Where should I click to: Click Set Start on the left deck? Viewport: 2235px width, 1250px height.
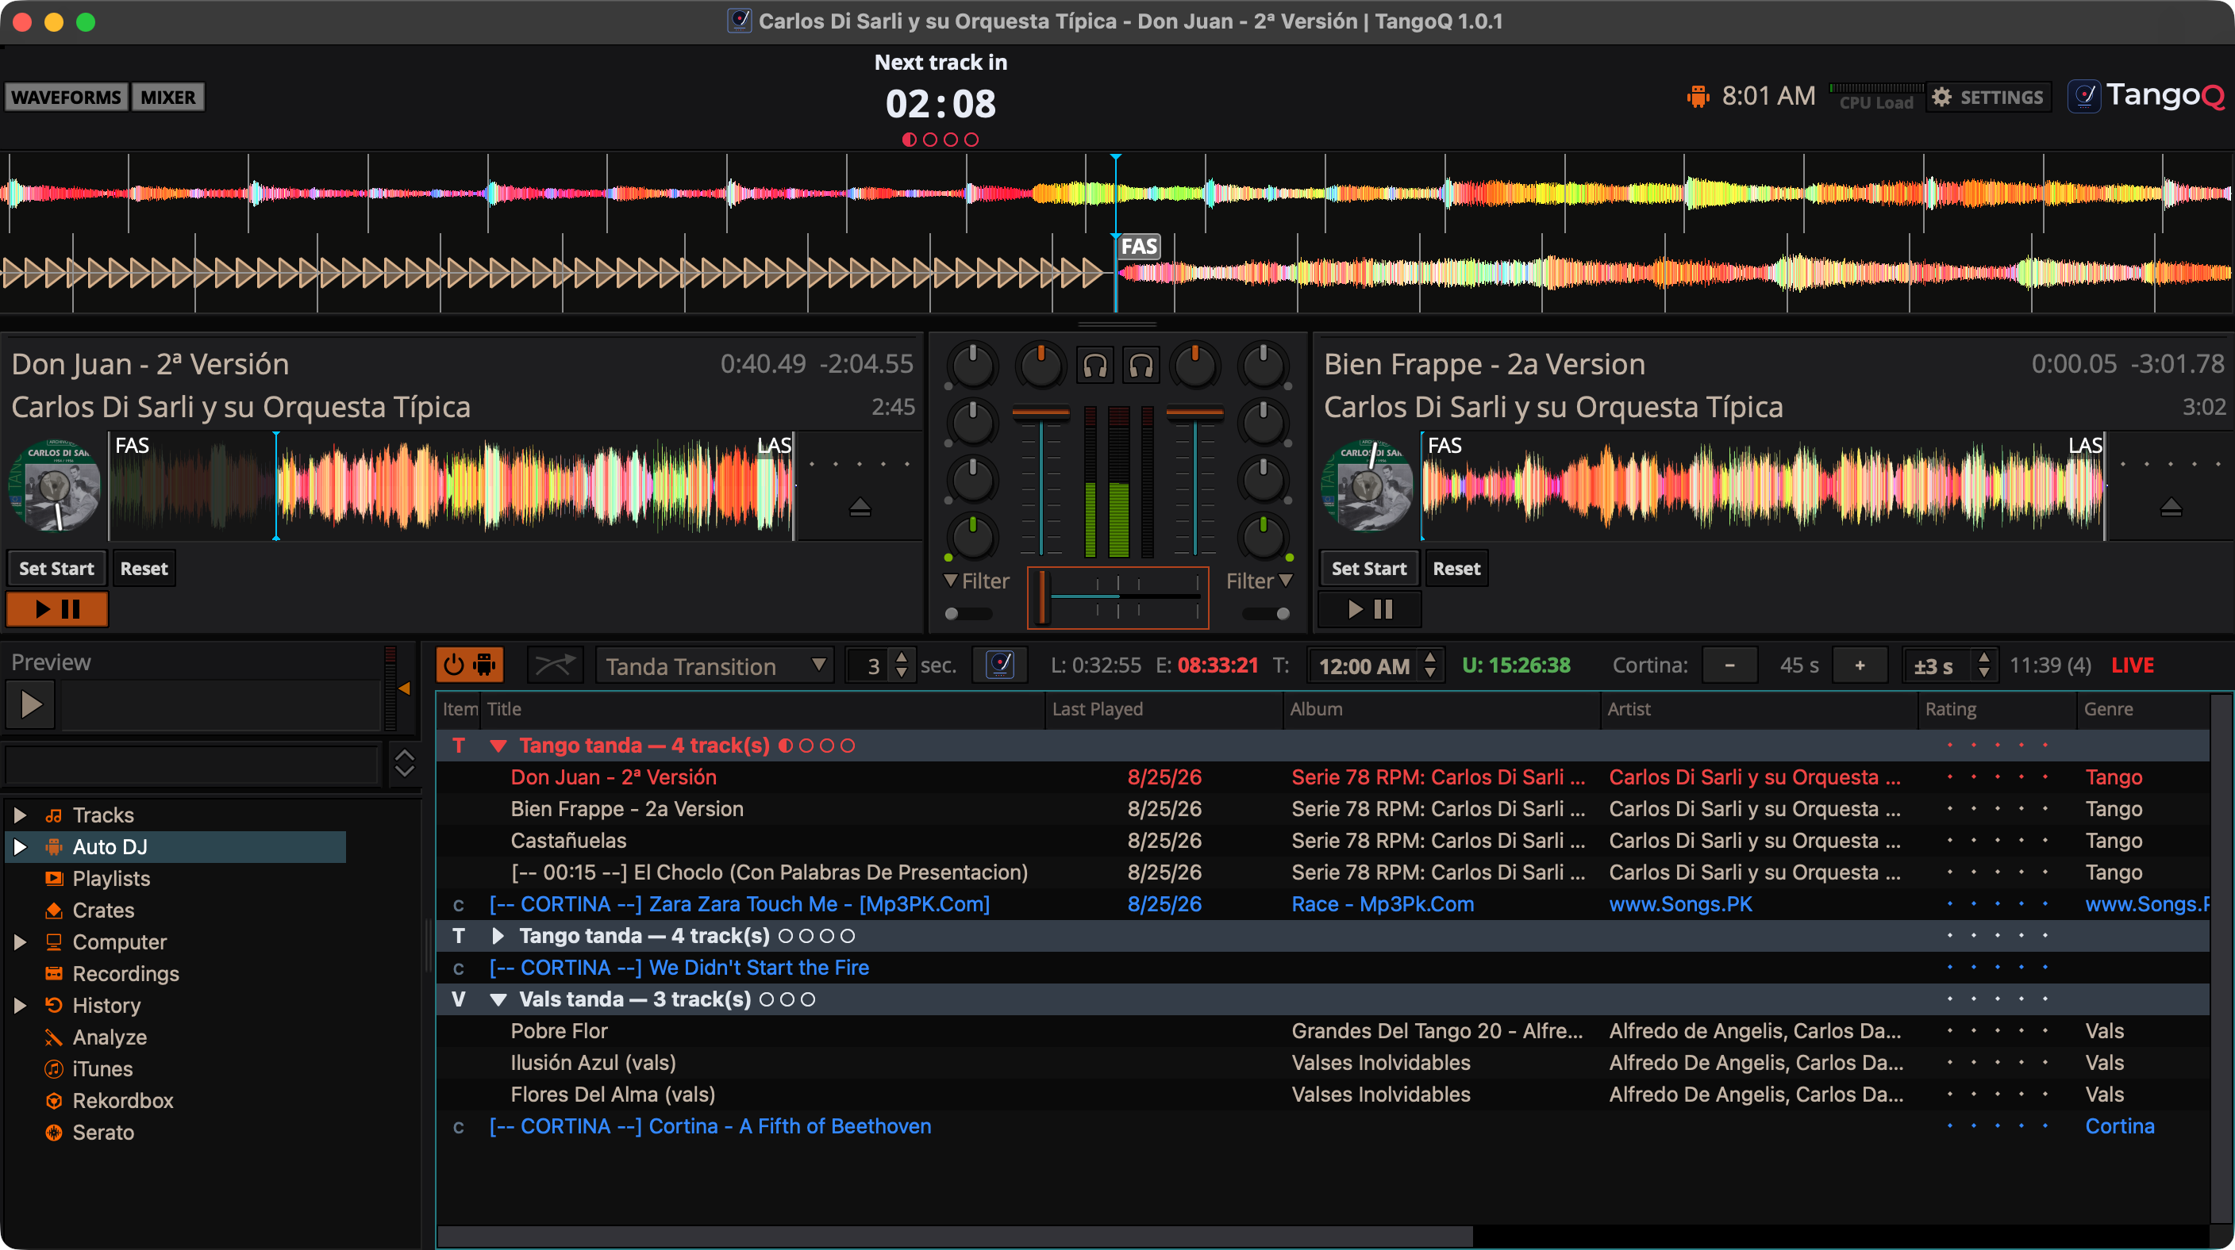[56, 569]
